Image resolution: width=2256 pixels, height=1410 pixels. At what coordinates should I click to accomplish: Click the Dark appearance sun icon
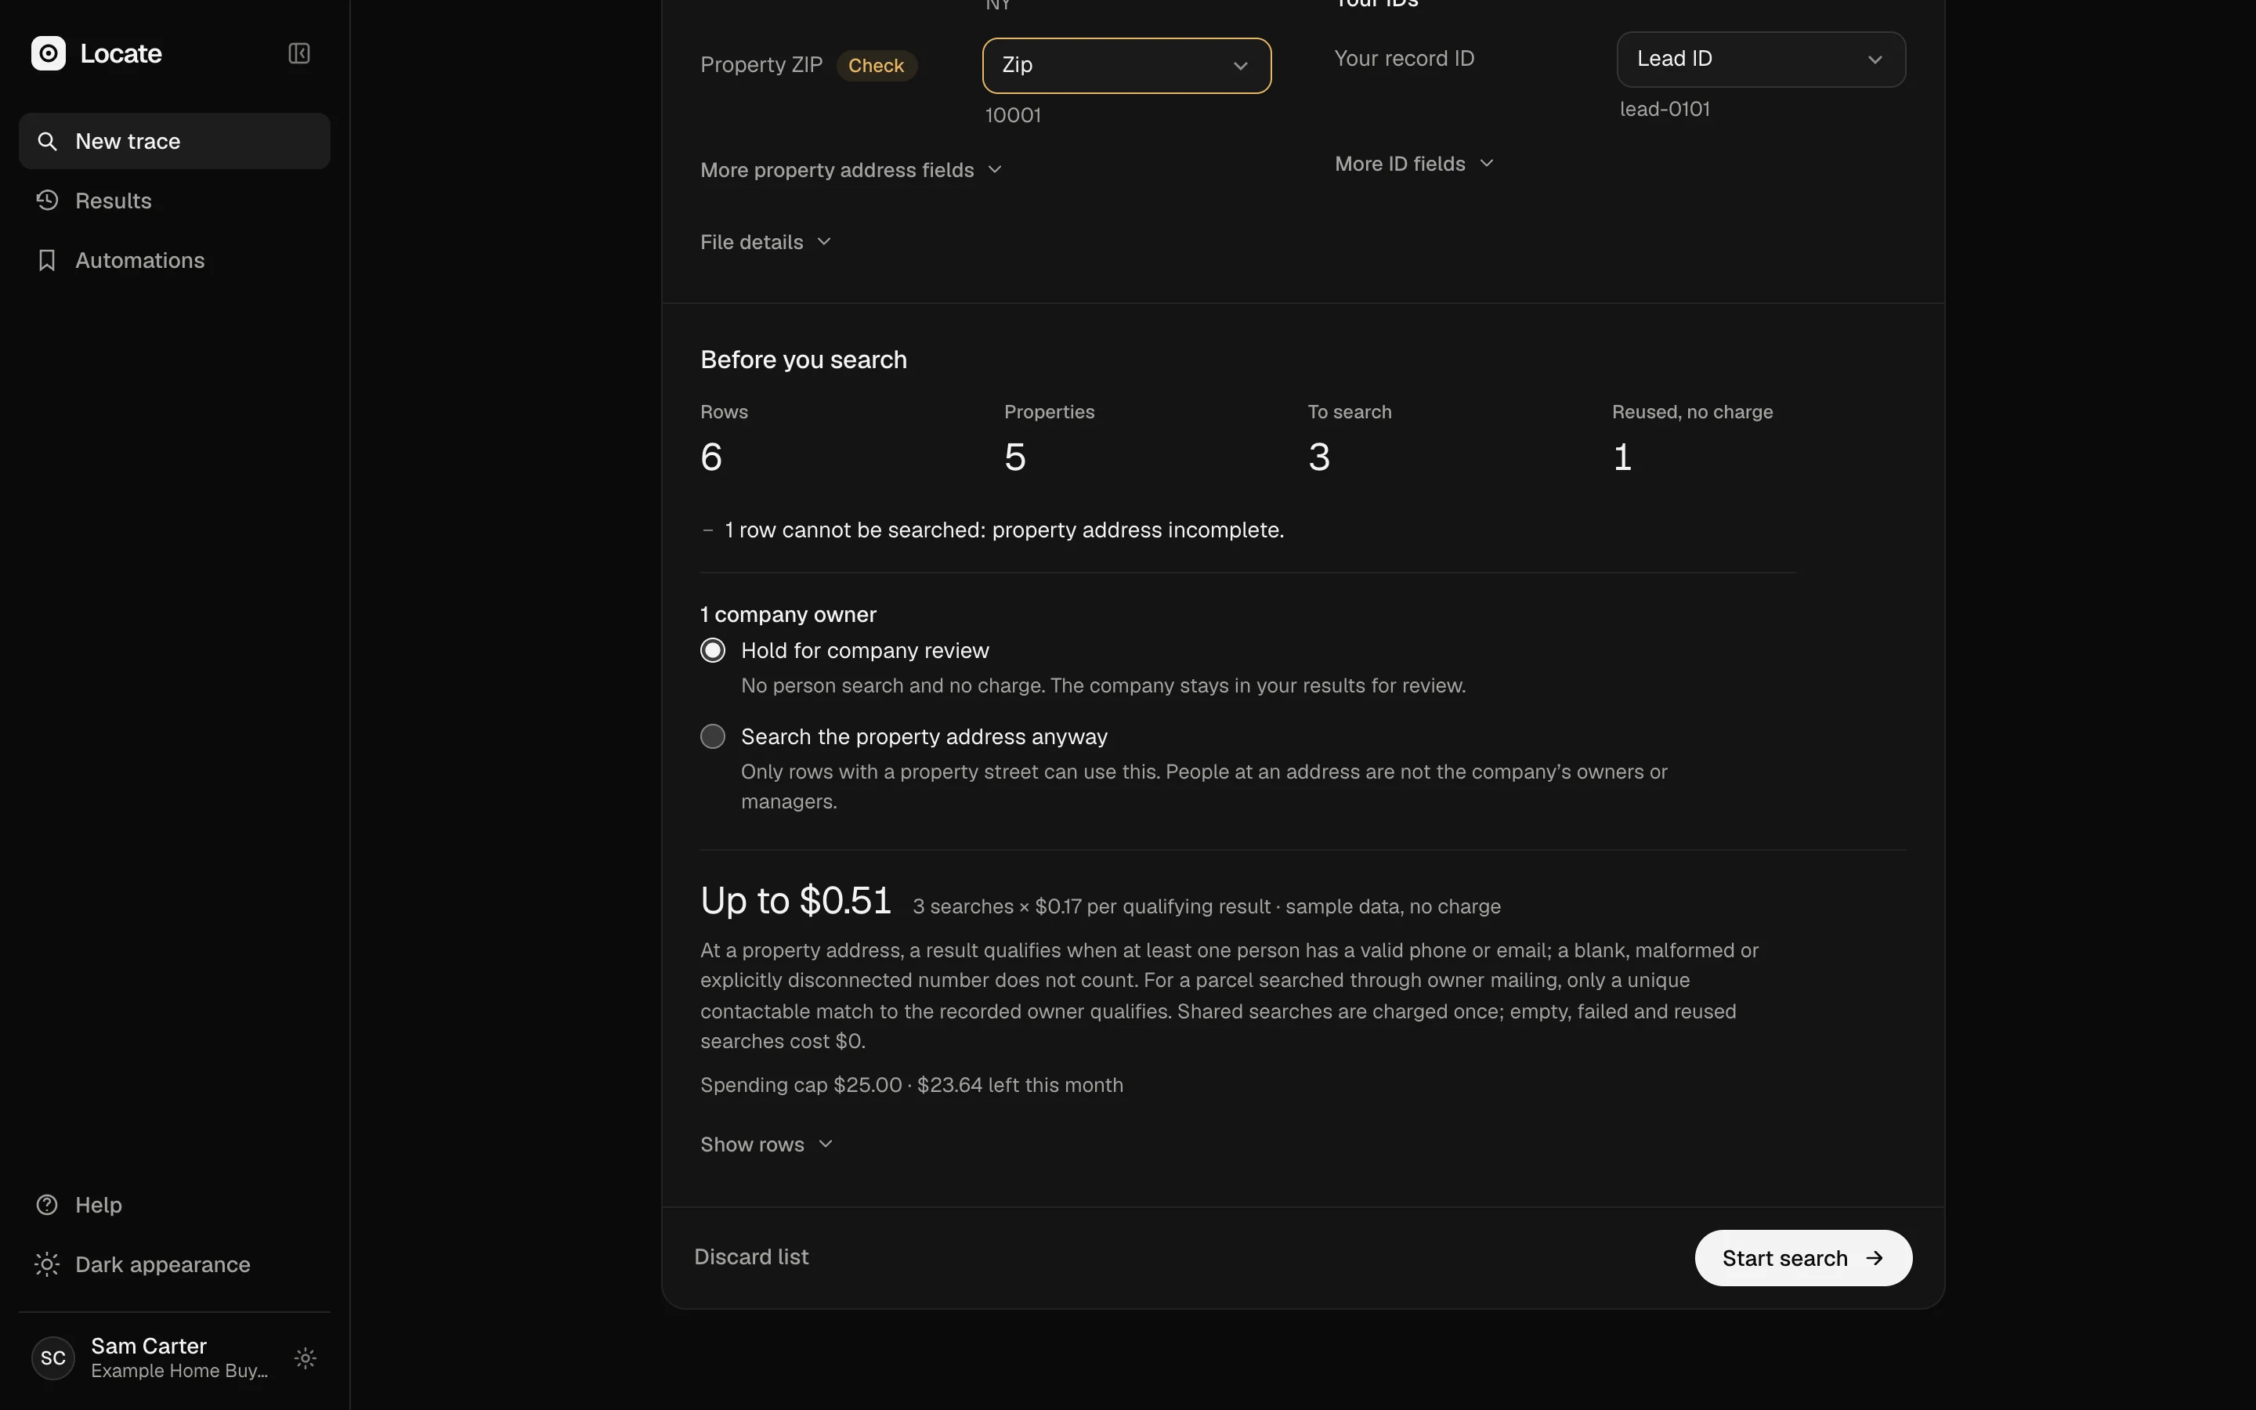pos(47,1264)
